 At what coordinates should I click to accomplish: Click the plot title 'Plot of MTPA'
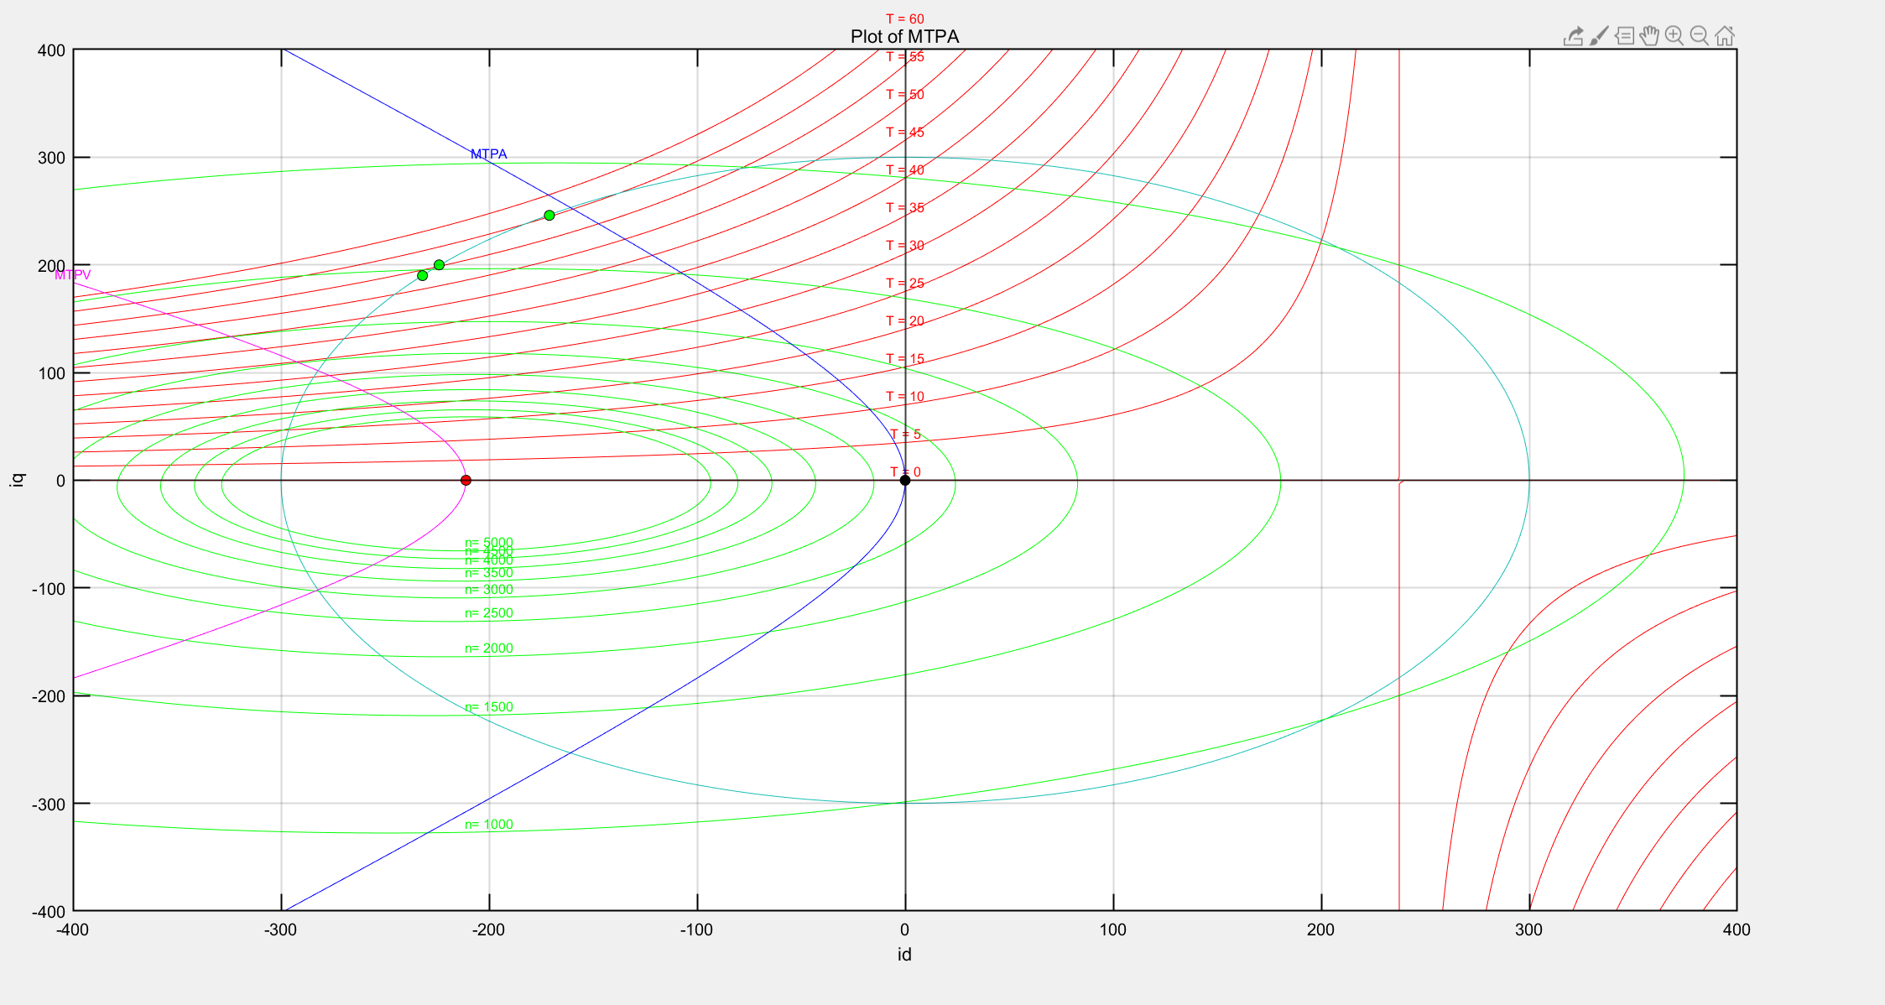(x=904, y=37)
